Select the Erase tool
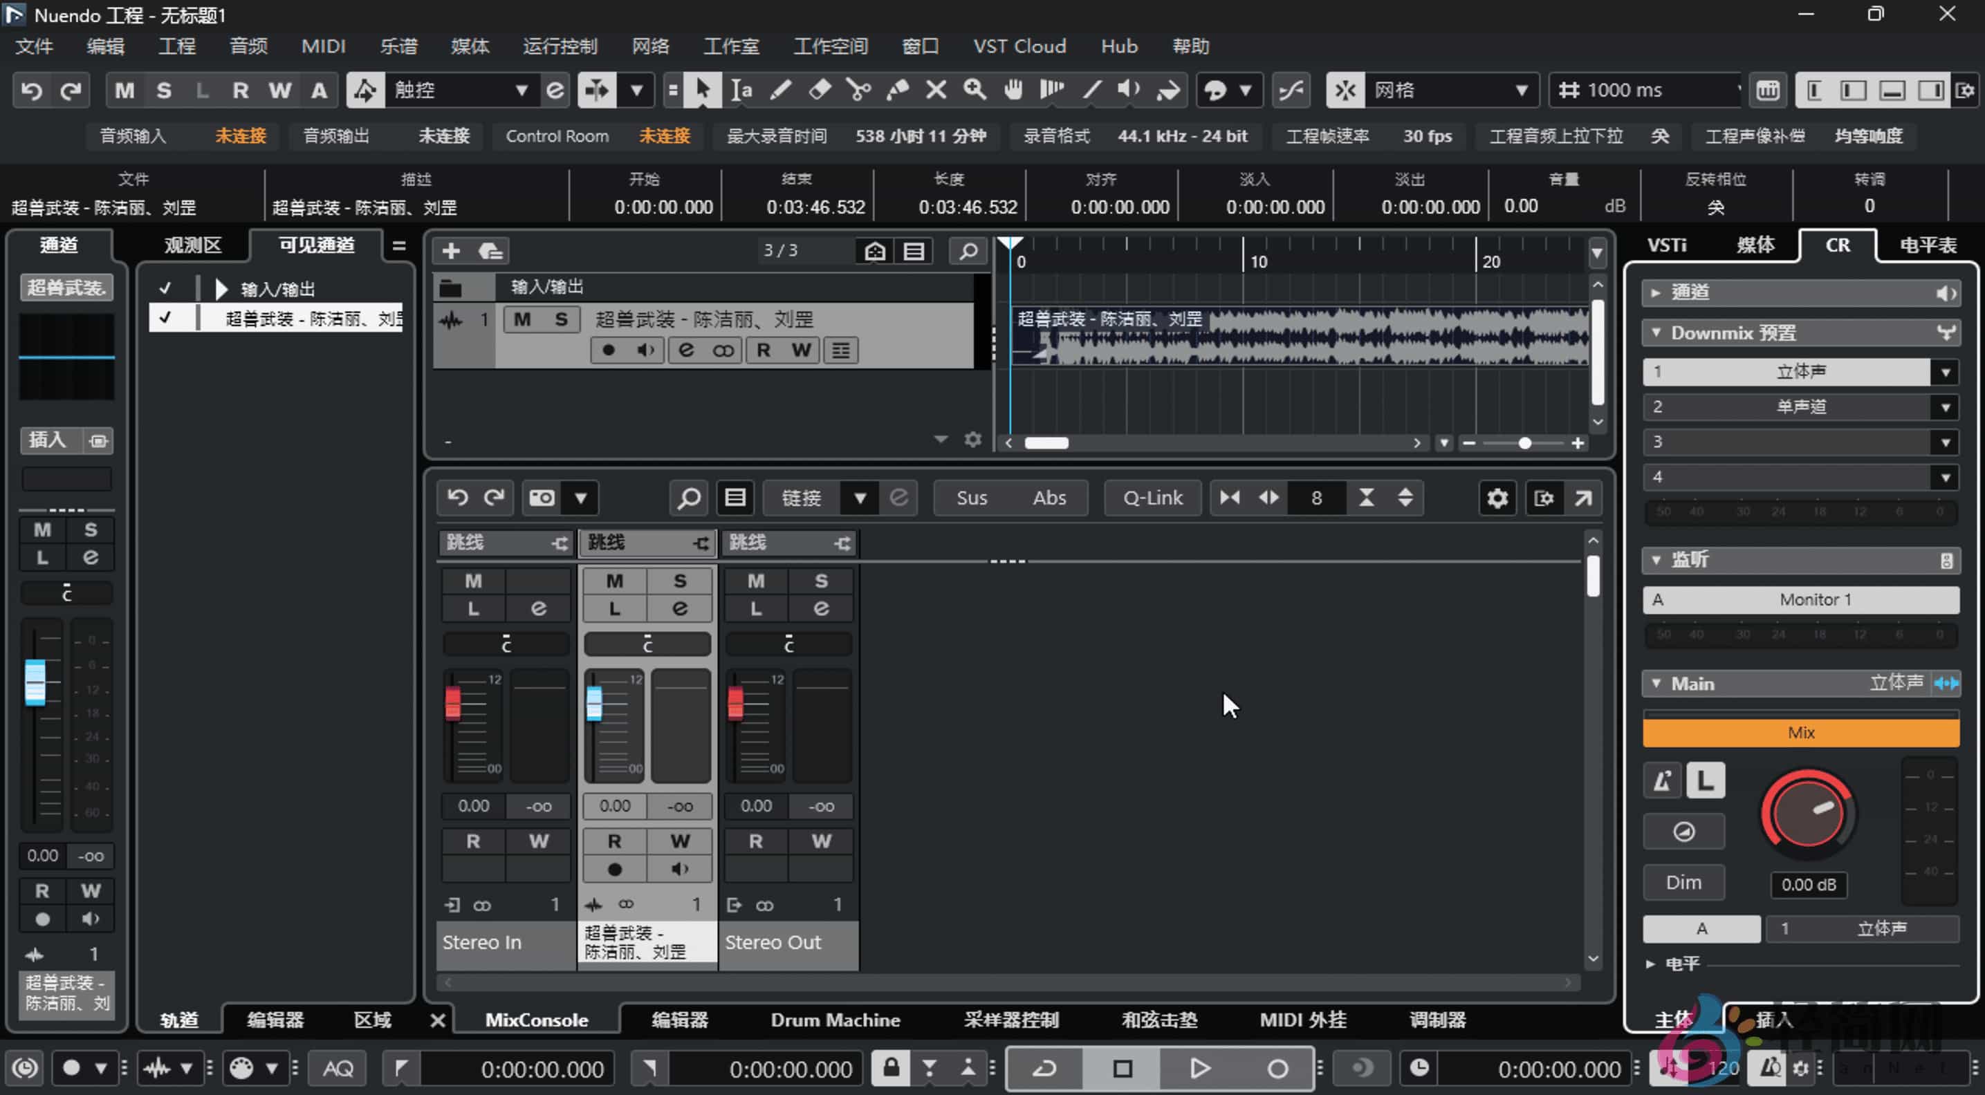This screenshot has height=1095, width=1985. (819, 90)
